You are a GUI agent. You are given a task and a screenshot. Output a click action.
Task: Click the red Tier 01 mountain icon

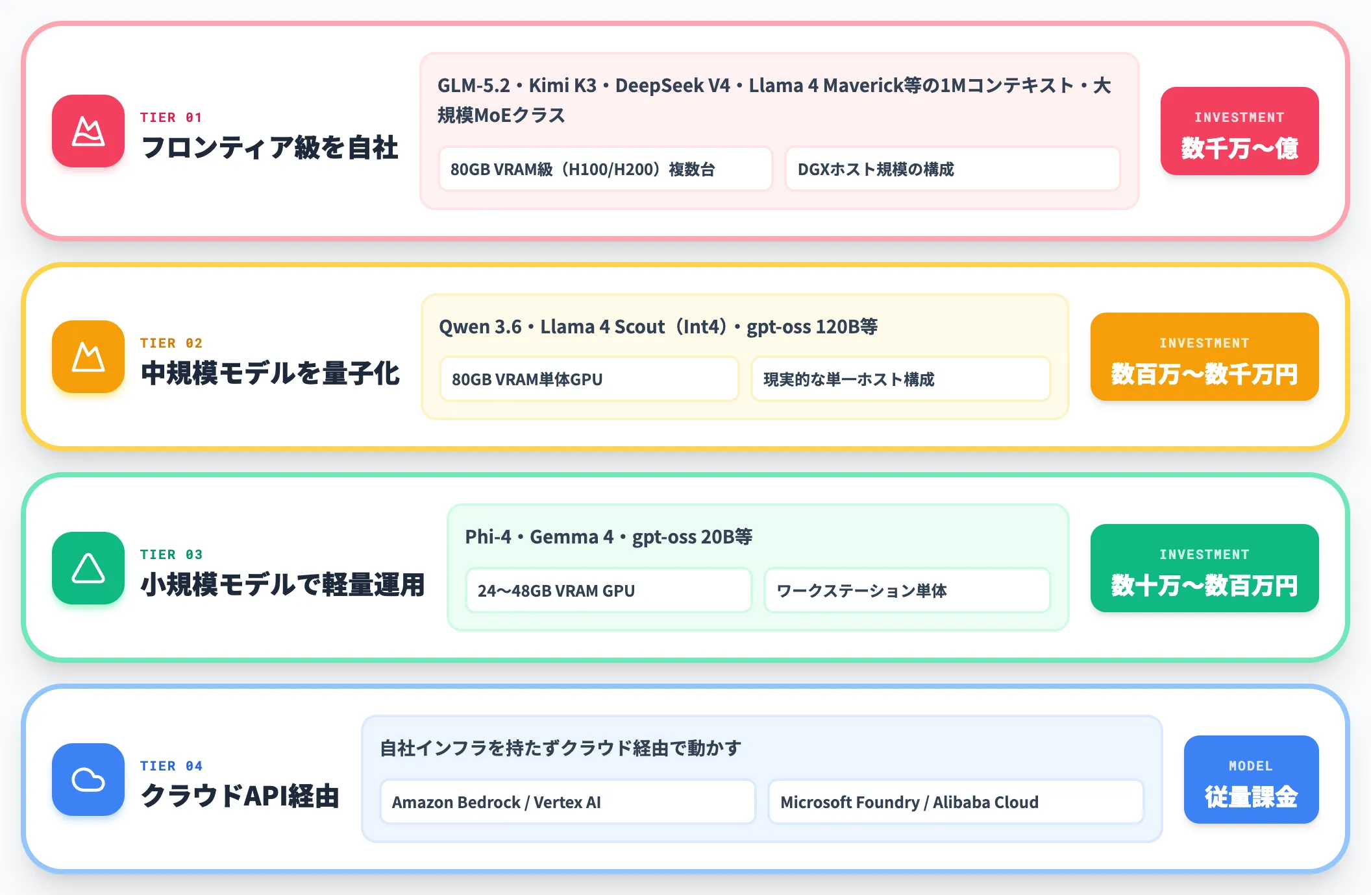tap(88, 131)
